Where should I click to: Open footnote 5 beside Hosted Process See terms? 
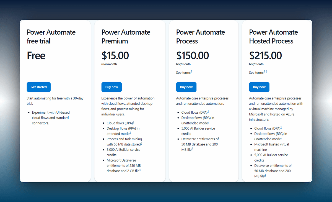coord(264,72)
